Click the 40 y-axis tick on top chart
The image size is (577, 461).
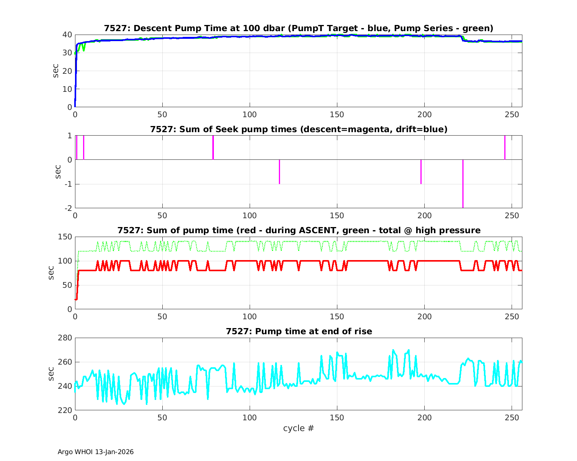pyautogui.click(x=67, y=35)
